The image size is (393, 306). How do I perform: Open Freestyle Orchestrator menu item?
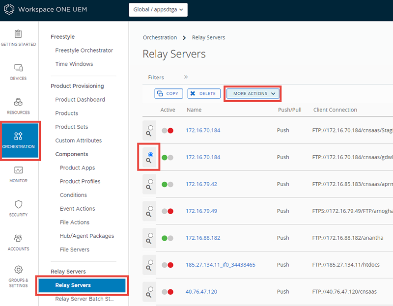pos(84,51)
